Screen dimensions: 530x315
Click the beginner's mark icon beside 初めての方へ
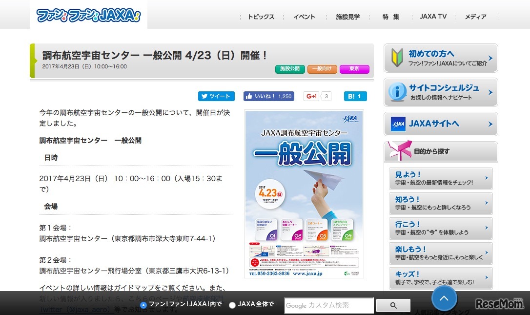click(397, 58)
